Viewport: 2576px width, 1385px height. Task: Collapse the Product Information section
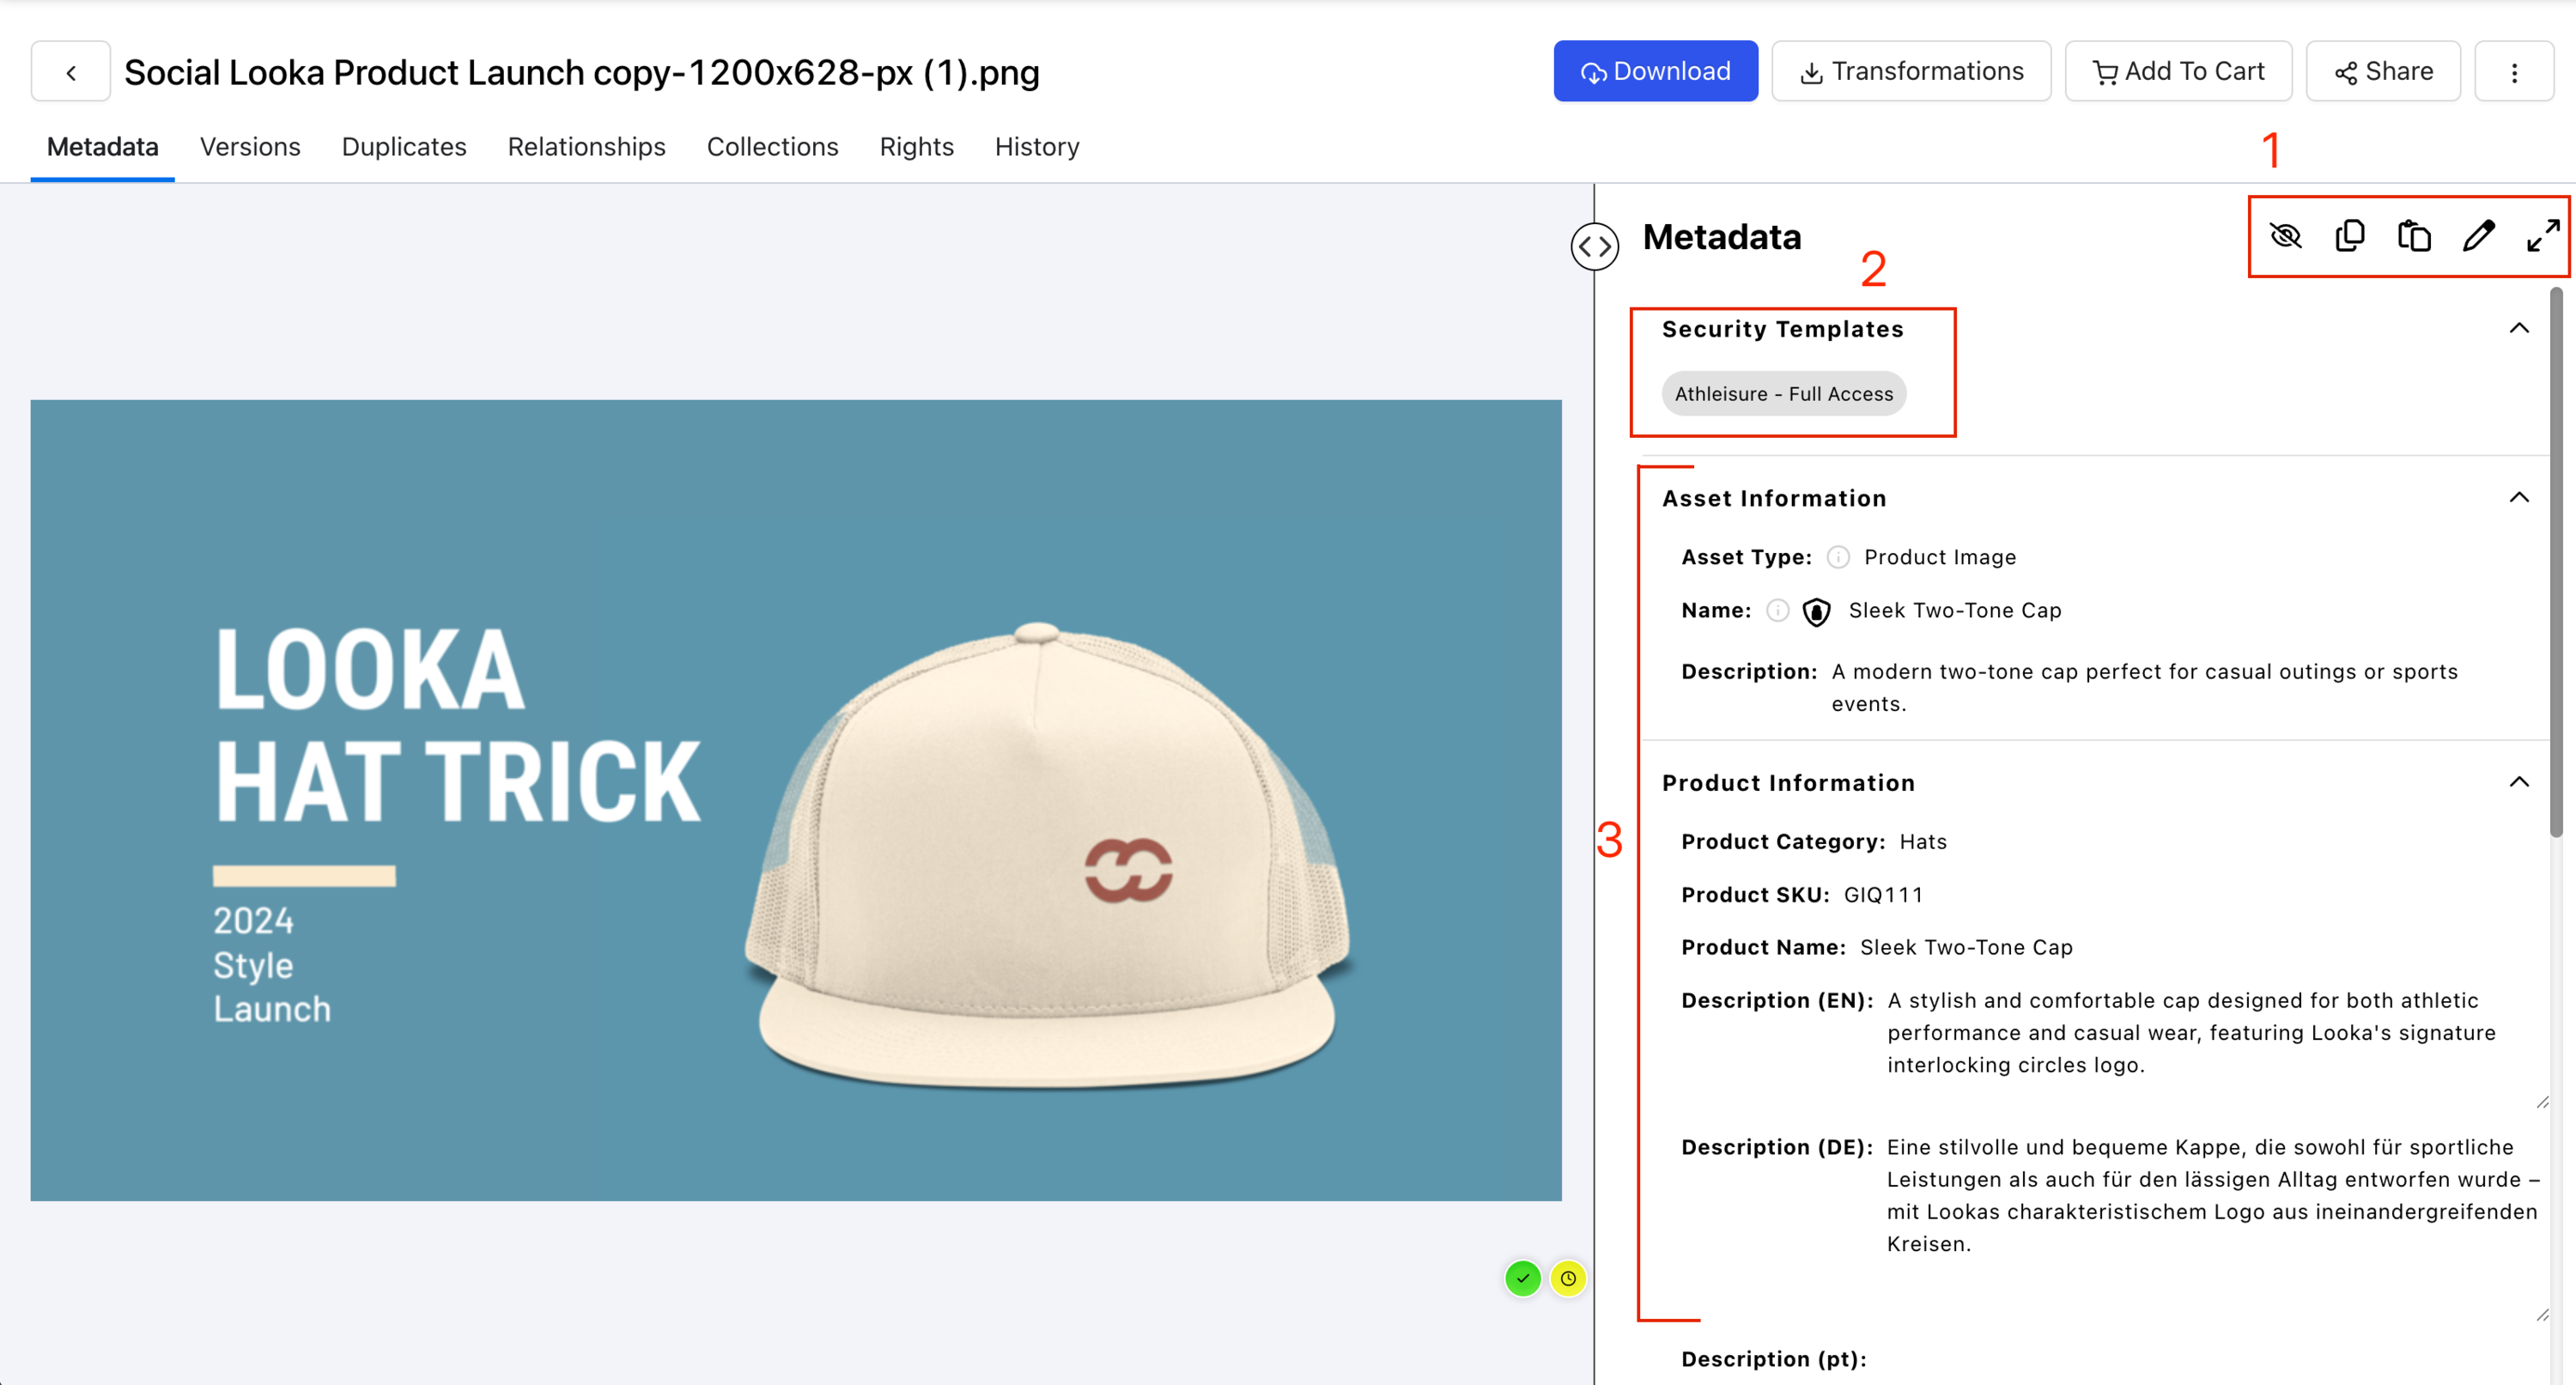2518,782
